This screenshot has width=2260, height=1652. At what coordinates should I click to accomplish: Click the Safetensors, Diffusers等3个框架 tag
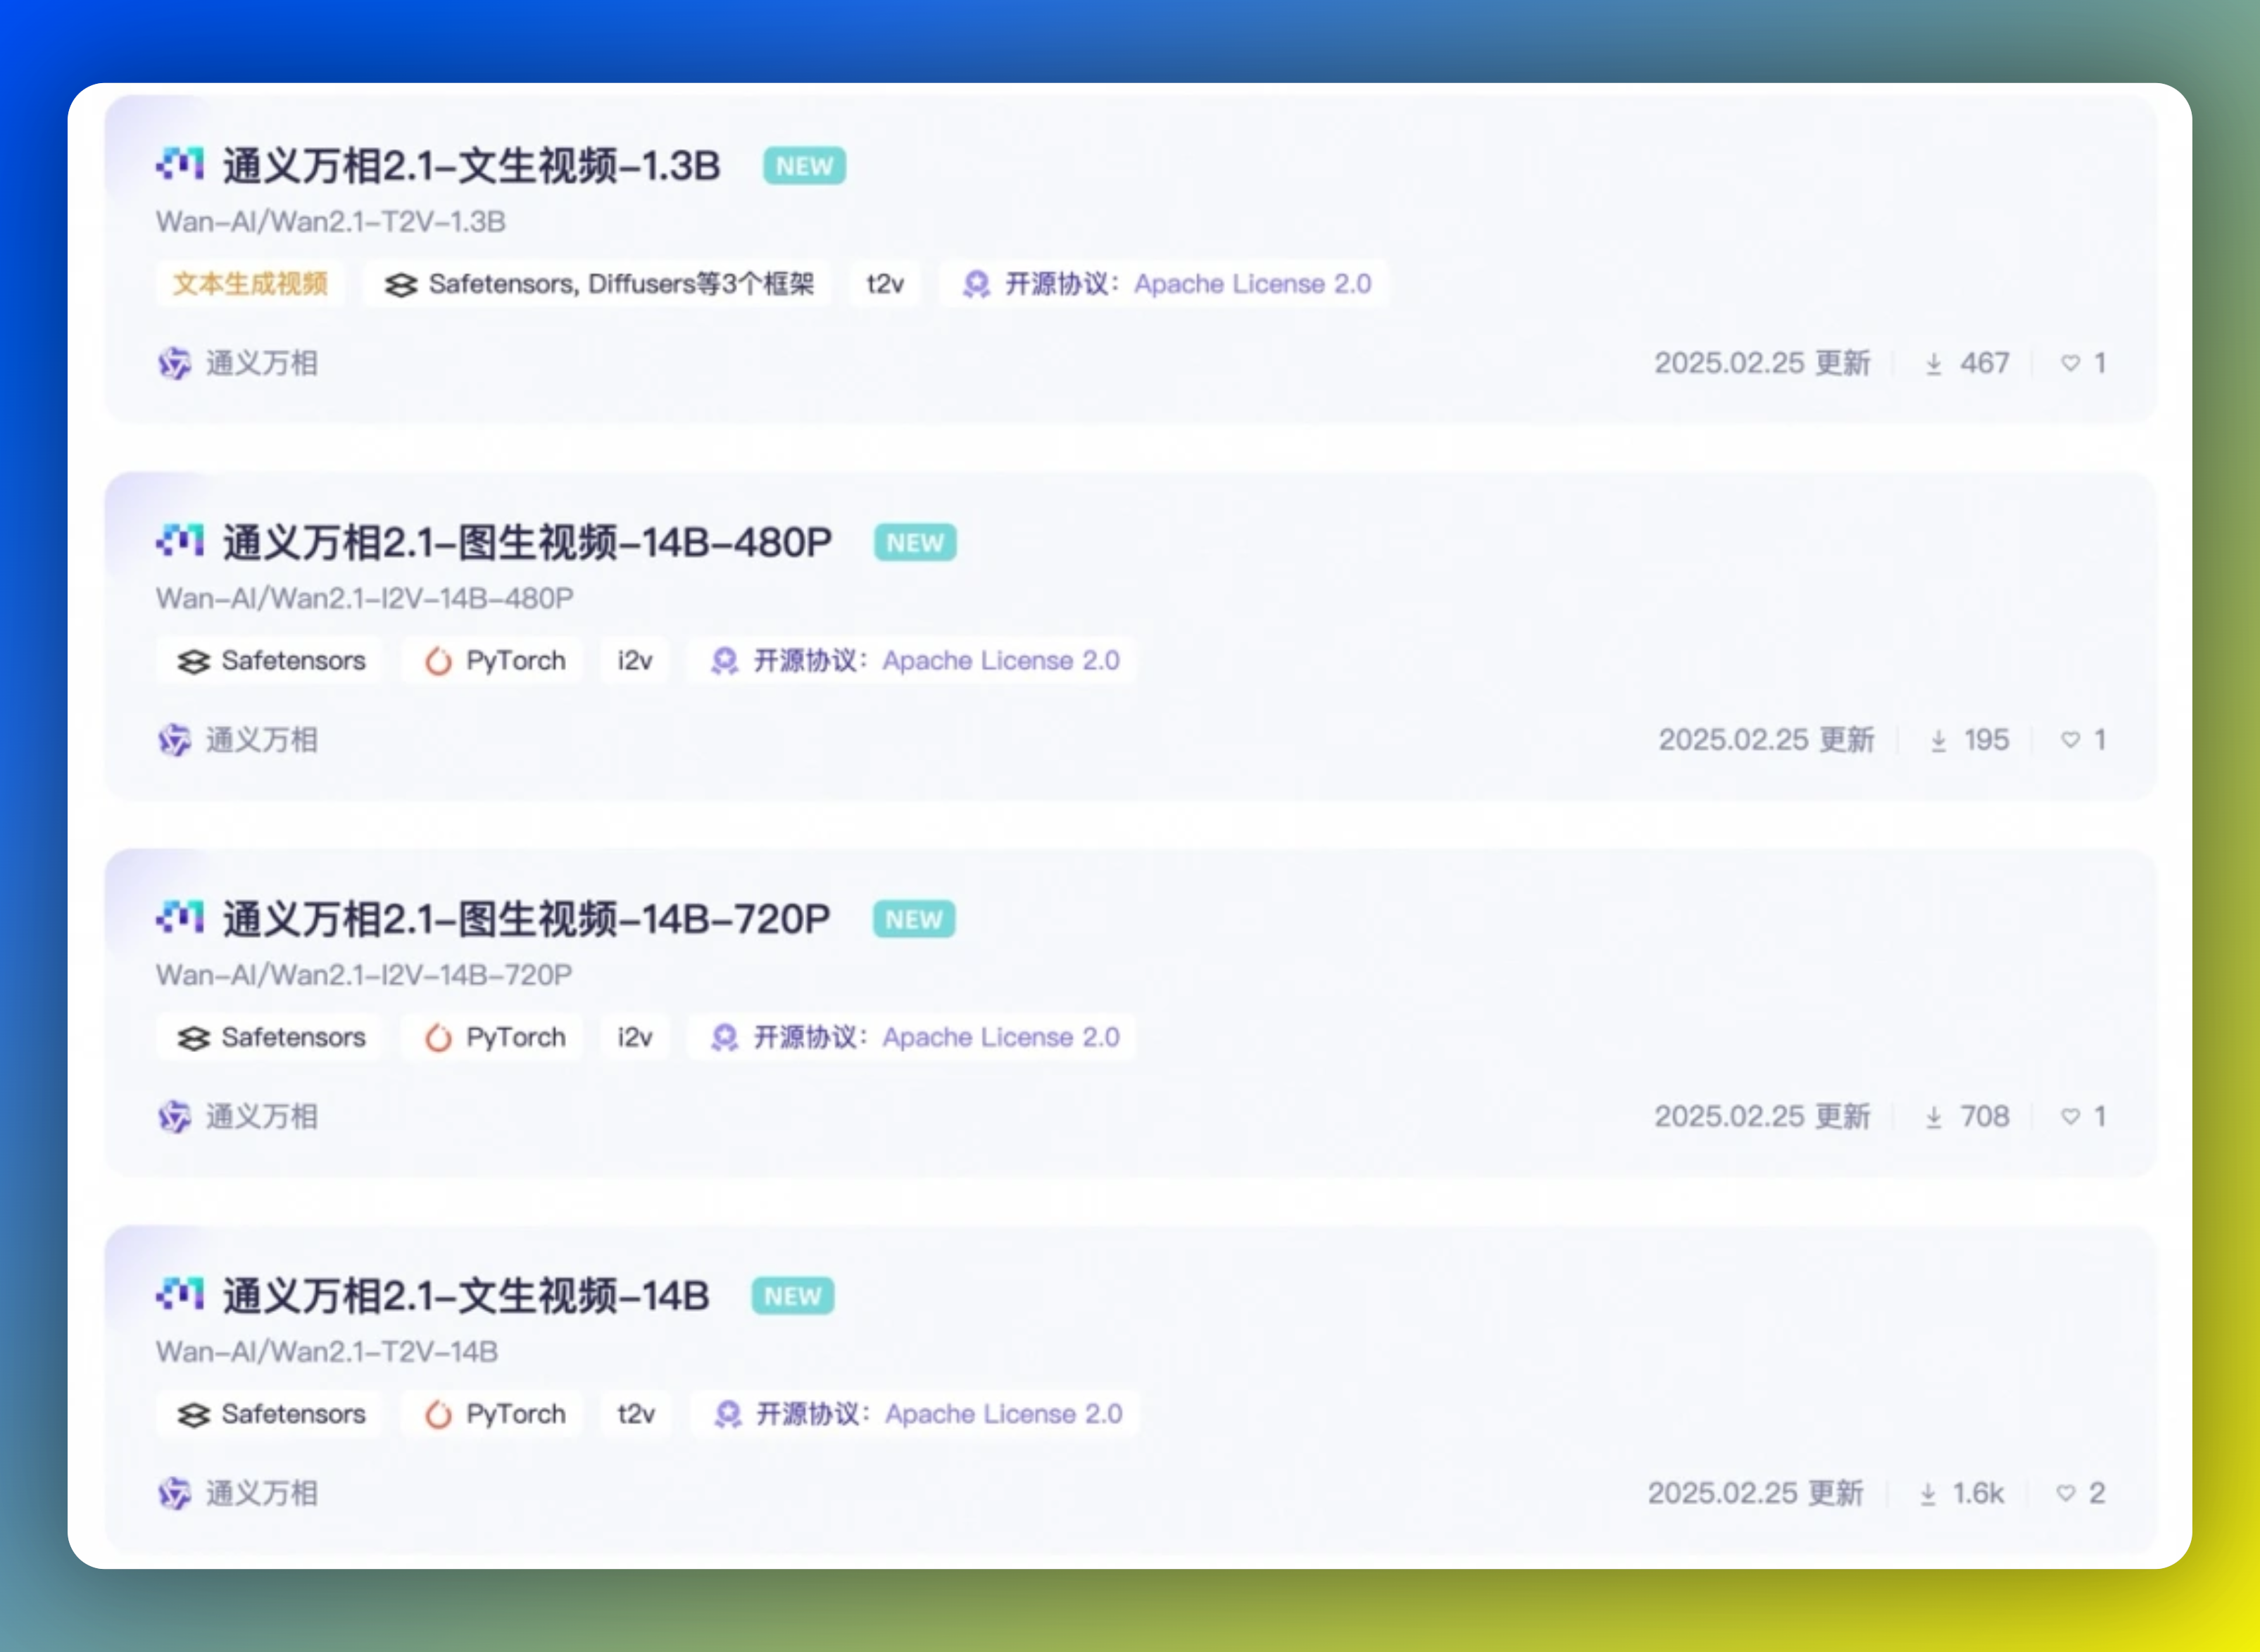598,284
